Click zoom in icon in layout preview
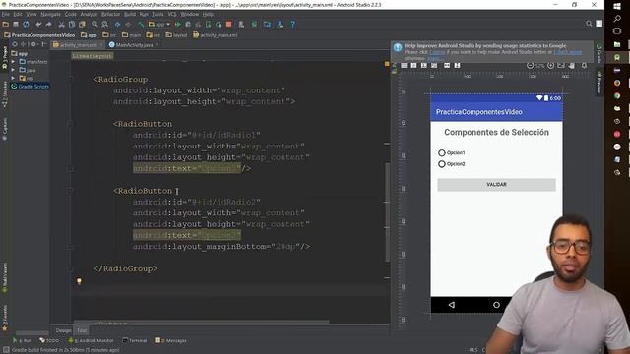 (x=551, y=66)
